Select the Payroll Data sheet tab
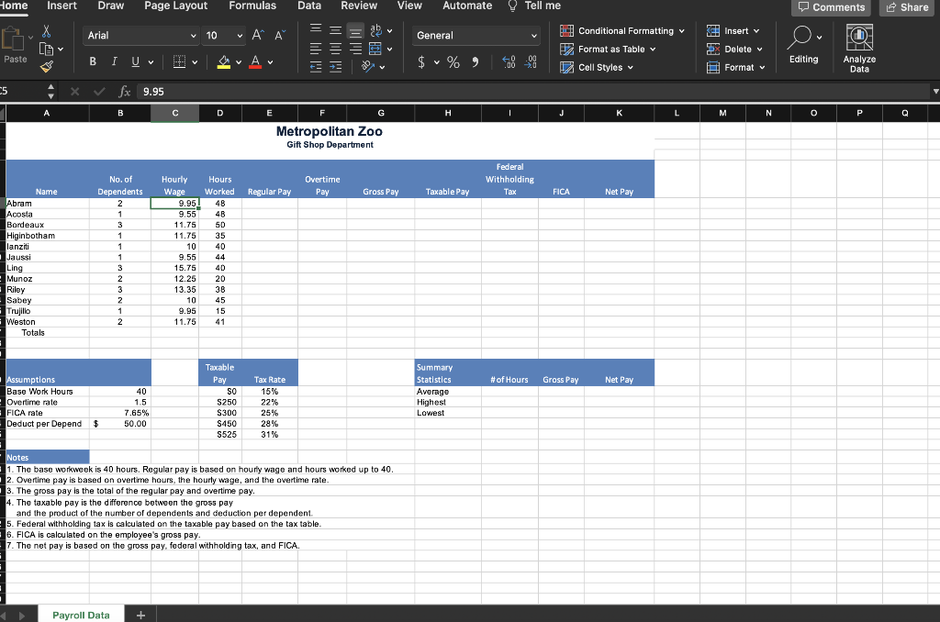940x622 pixels. click(81, 615)
